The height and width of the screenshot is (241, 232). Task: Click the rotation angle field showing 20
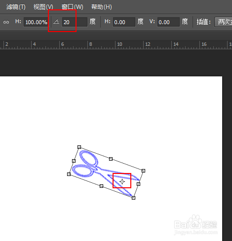[x=75, y=22]
